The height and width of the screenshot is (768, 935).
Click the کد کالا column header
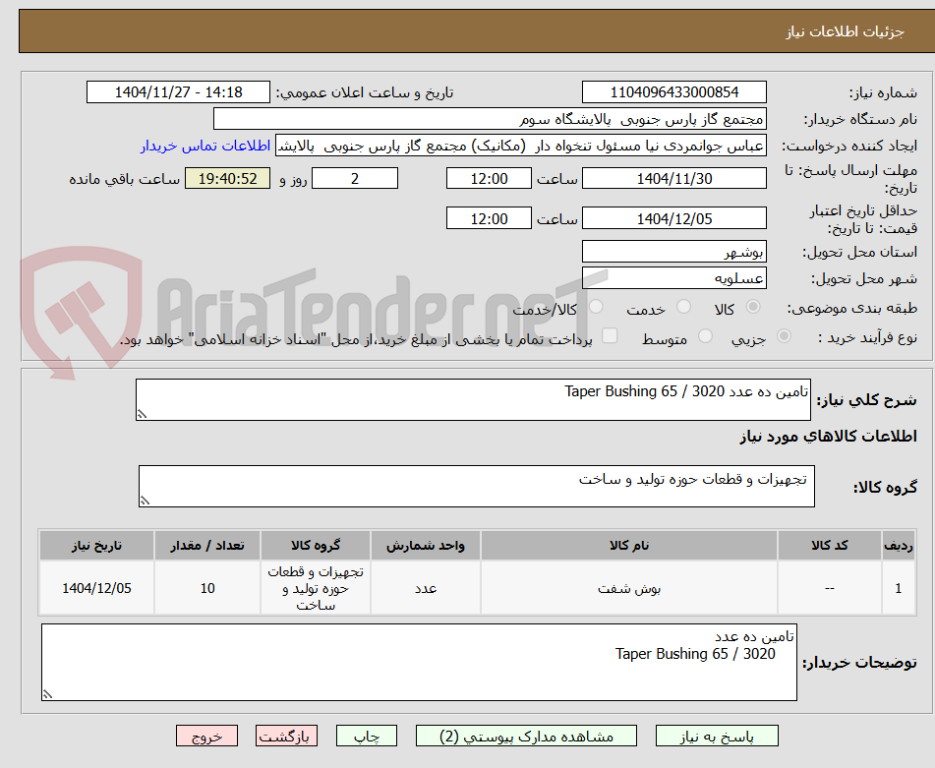(x=830, y=546)
